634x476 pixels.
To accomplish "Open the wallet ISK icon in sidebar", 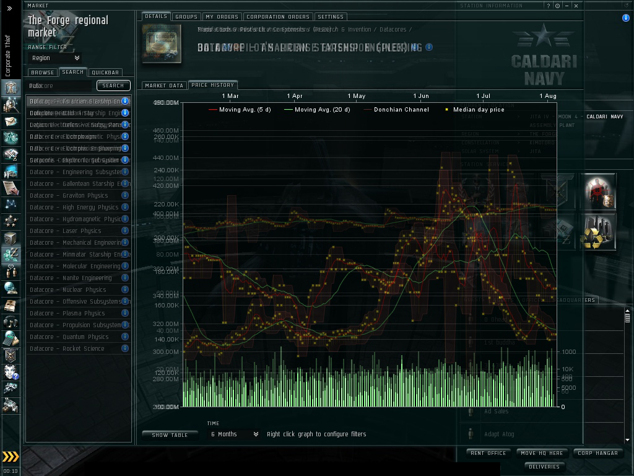I will click(11, 255).
